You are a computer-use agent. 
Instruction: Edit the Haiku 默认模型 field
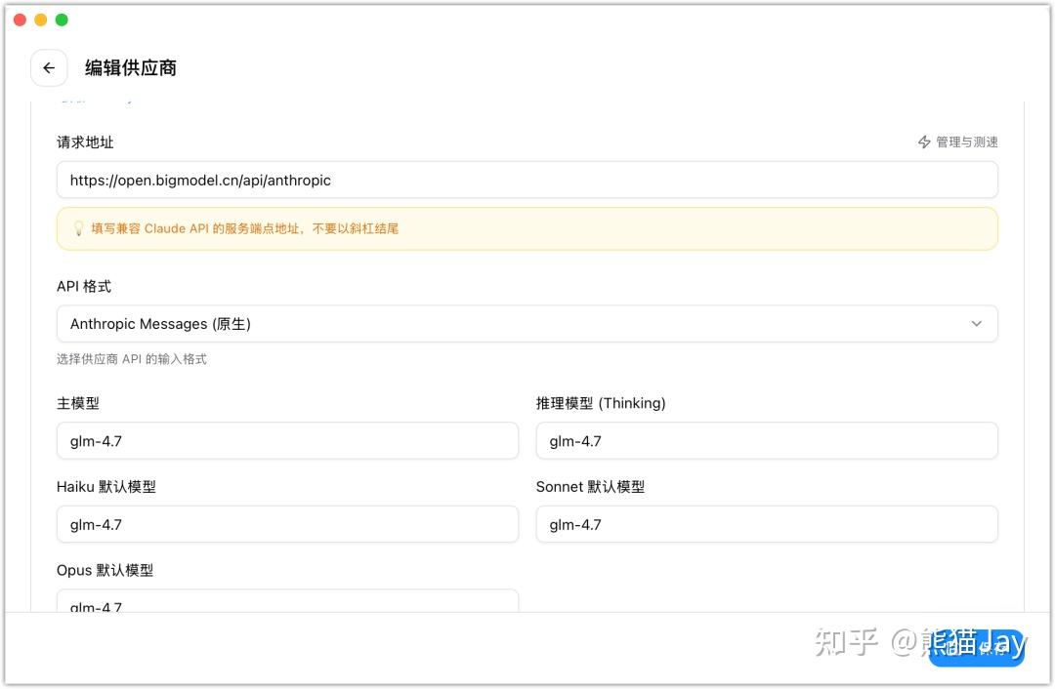[287, 524]
